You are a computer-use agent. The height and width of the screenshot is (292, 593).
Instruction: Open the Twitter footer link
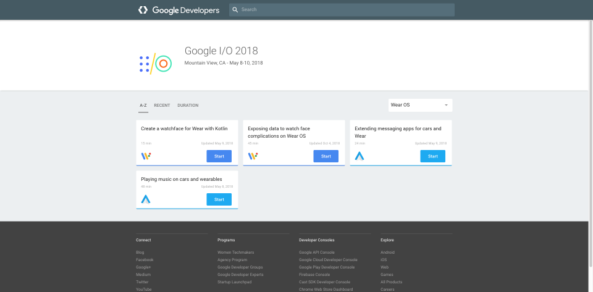142,282
